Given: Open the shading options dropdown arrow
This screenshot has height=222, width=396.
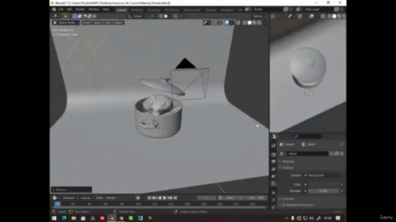Looking at the screenshot, I should 264,23.
